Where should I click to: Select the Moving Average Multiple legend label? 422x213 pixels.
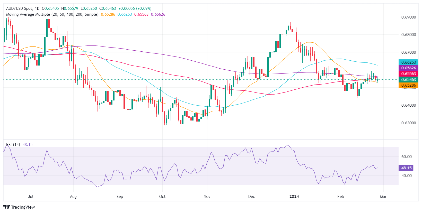(52, 14)
